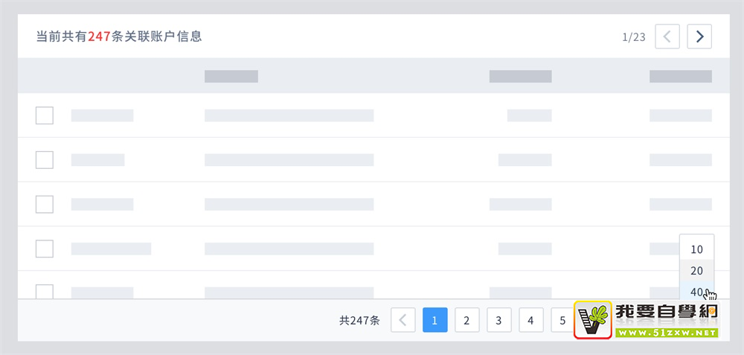The image size is (744, 355).
Task: Open page 3 in pagination
Action: pyautogui.click(x=498, y=321)
